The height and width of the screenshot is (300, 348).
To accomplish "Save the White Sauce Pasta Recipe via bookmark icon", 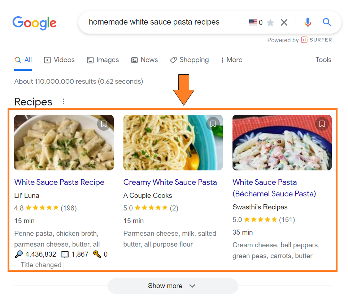I will coord(104,124).
